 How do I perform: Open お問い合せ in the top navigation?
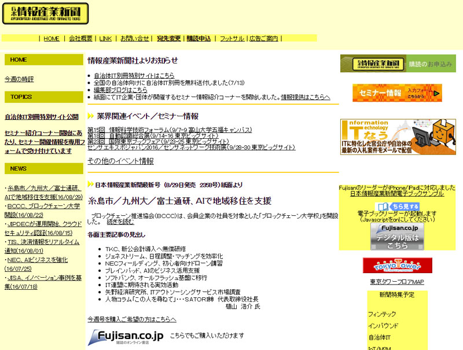point(134,38)
